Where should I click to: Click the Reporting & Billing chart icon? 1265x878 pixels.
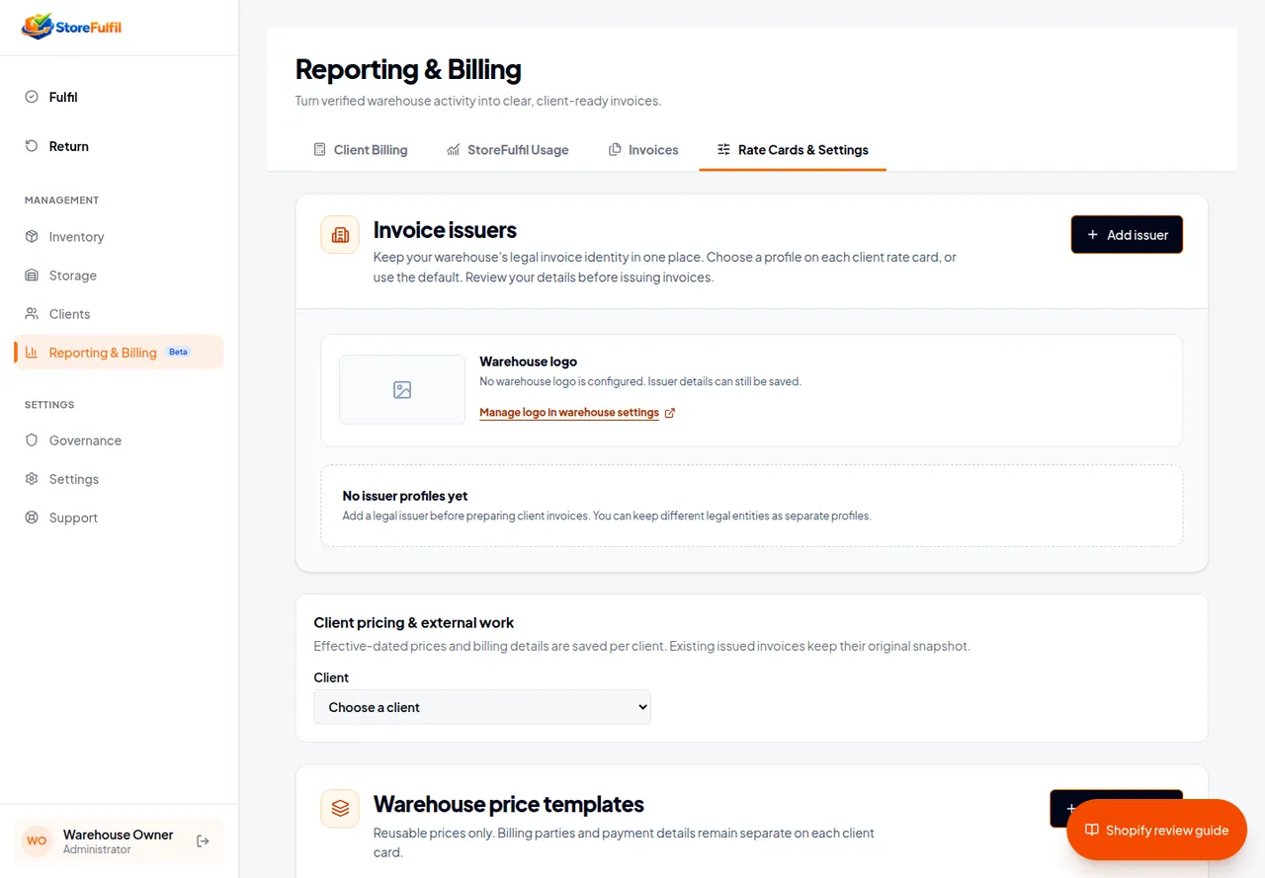[x=32, y=353]
